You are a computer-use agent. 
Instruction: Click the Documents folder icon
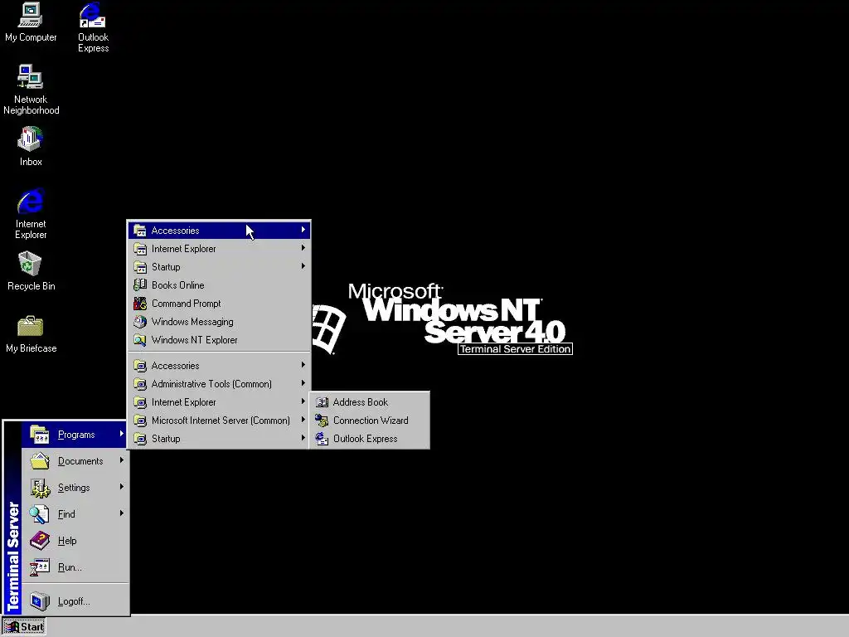(x=40, y=461)
